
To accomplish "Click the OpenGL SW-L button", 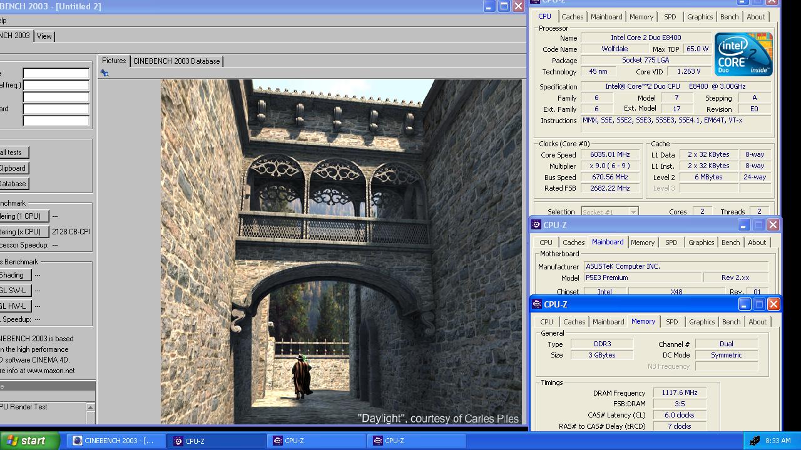I will (x=15, y=291).
